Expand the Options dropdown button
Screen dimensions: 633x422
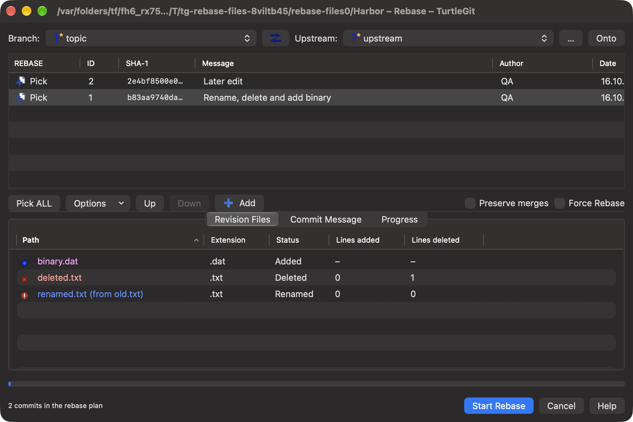[98, 203]
